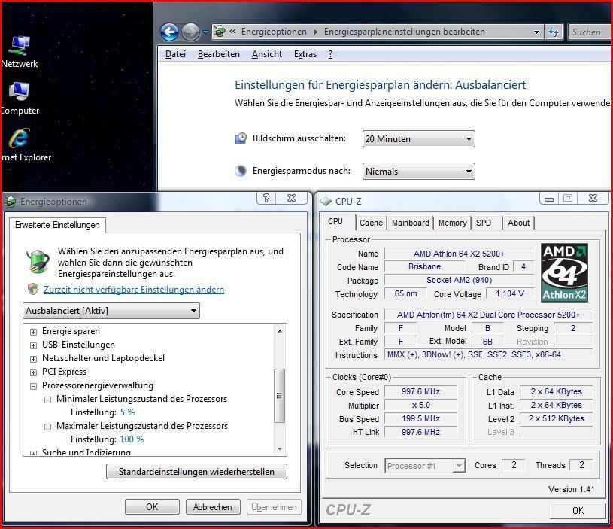
Task: Click the Name field AMD Athlon 64 X2 5200+
Action: [x=459, y=254]
